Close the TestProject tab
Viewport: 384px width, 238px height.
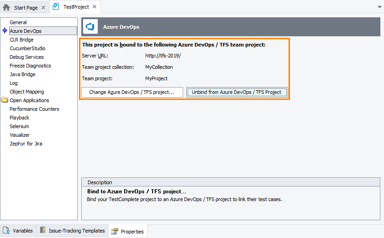coord(95,7)
